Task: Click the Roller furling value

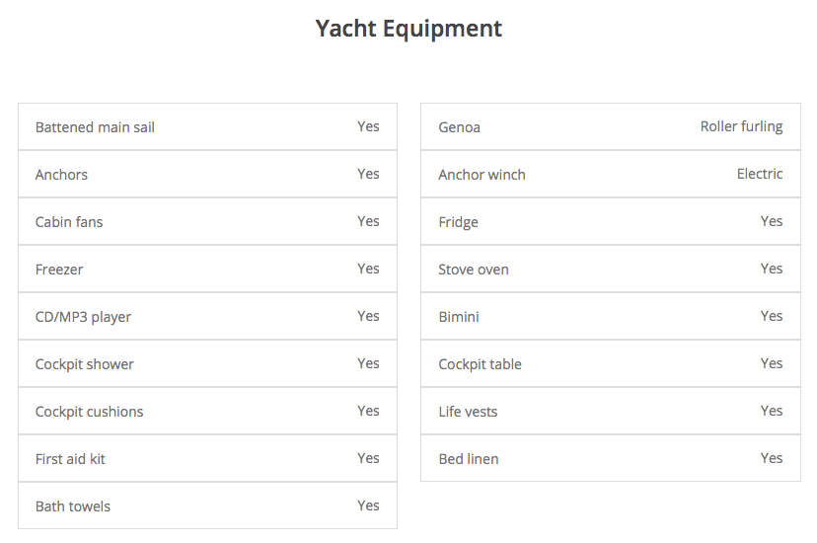Action: pyautogui.click(x=741, y=126)
